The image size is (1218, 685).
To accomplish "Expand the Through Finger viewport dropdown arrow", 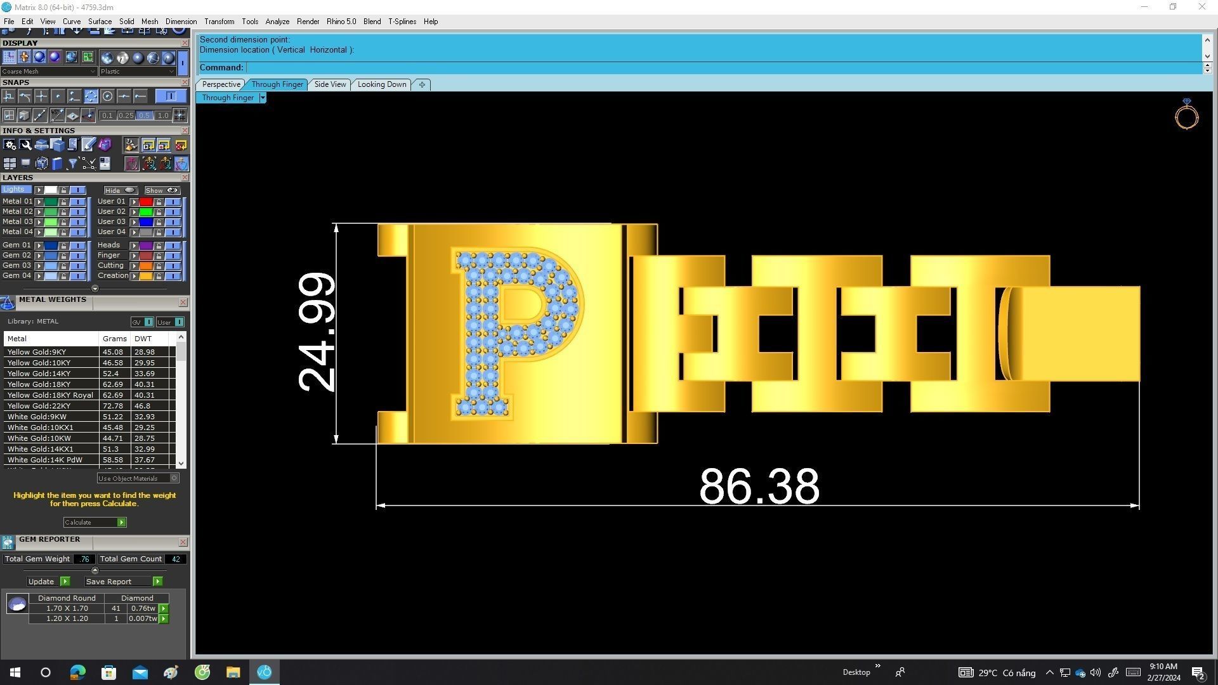I will coord(262,98).
